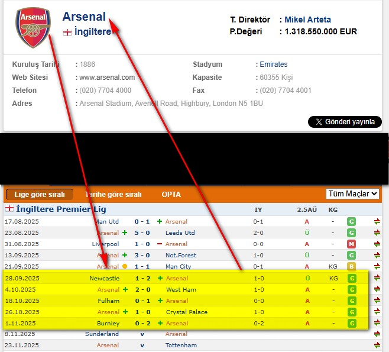Screen dimensions: 389x352
Task: Open the OPTA tab
Action: (171, 195)
